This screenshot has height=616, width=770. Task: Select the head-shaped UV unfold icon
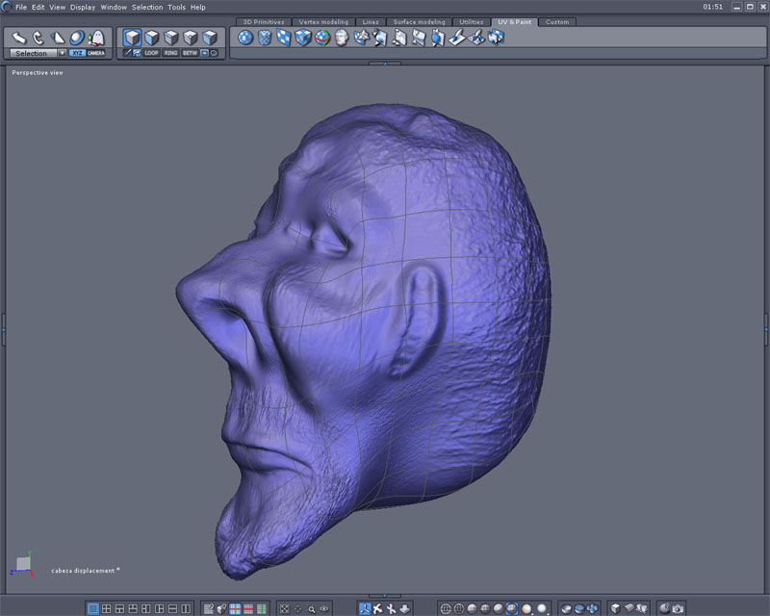tap(343, 38)
